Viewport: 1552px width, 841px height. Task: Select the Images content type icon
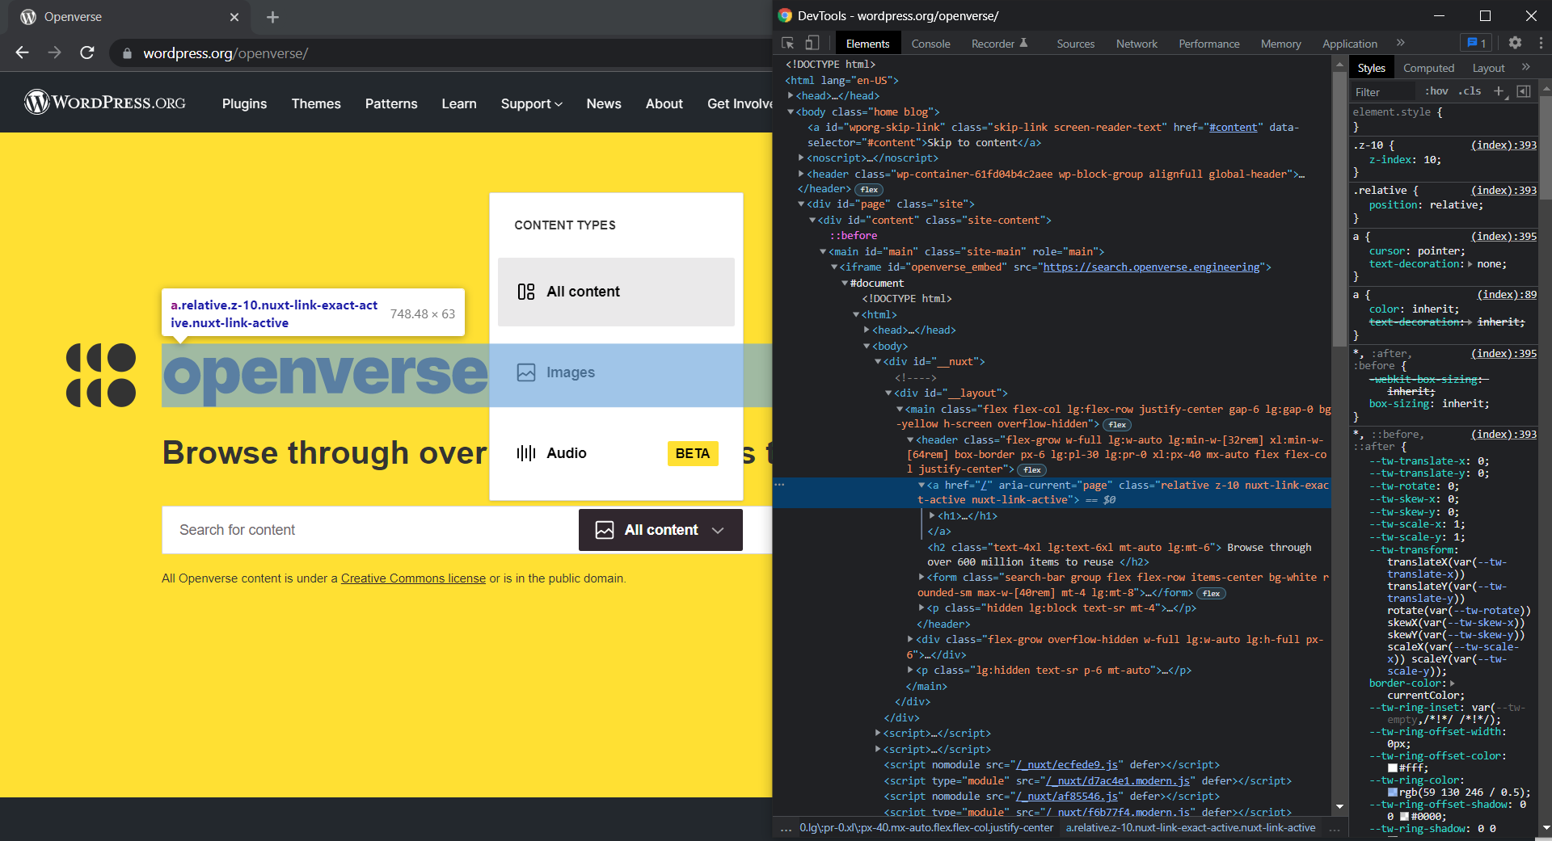click(526, 372)
